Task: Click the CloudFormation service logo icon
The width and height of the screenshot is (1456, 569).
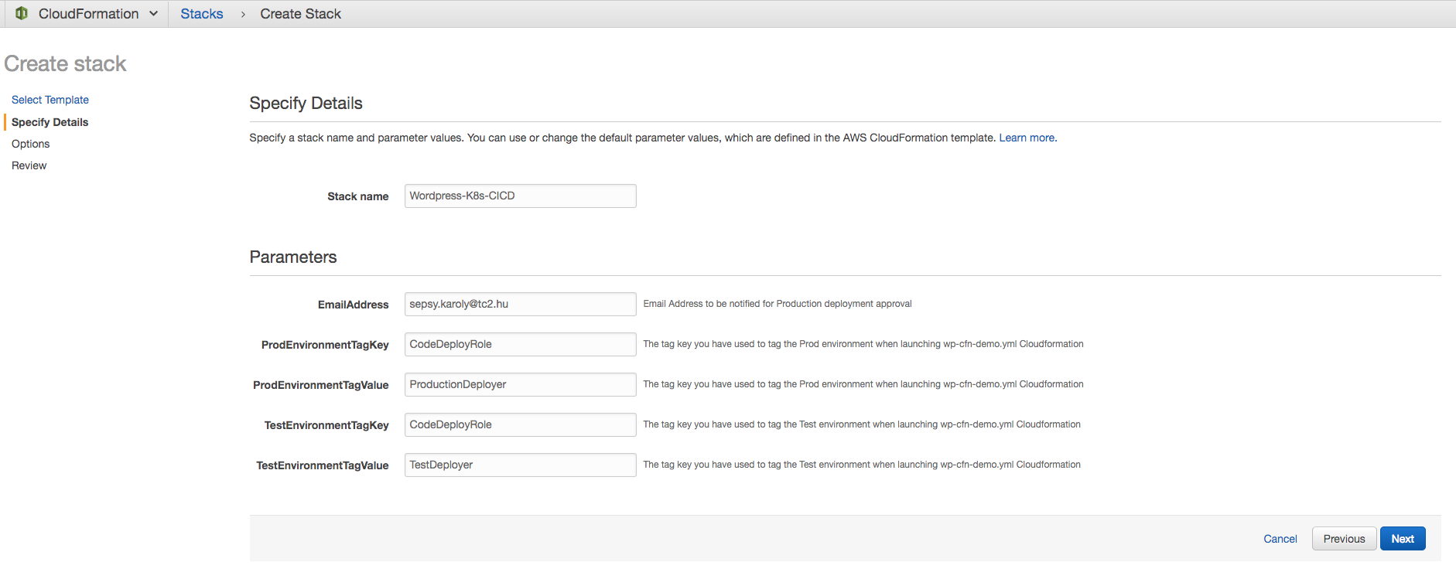Action: click(x=22, y=13)
